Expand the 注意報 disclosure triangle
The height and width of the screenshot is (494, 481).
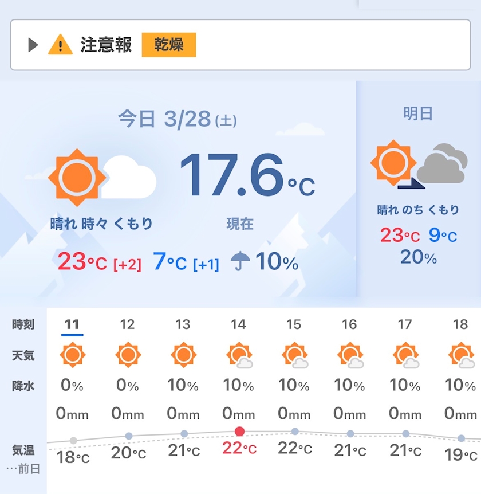point(33,45)
